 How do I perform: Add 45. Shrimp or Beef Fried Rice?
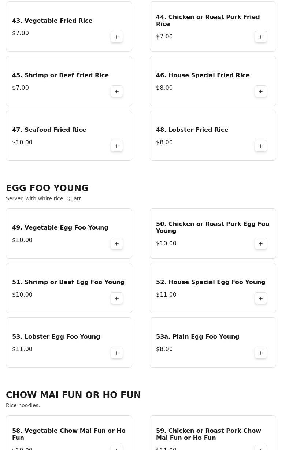117,92
